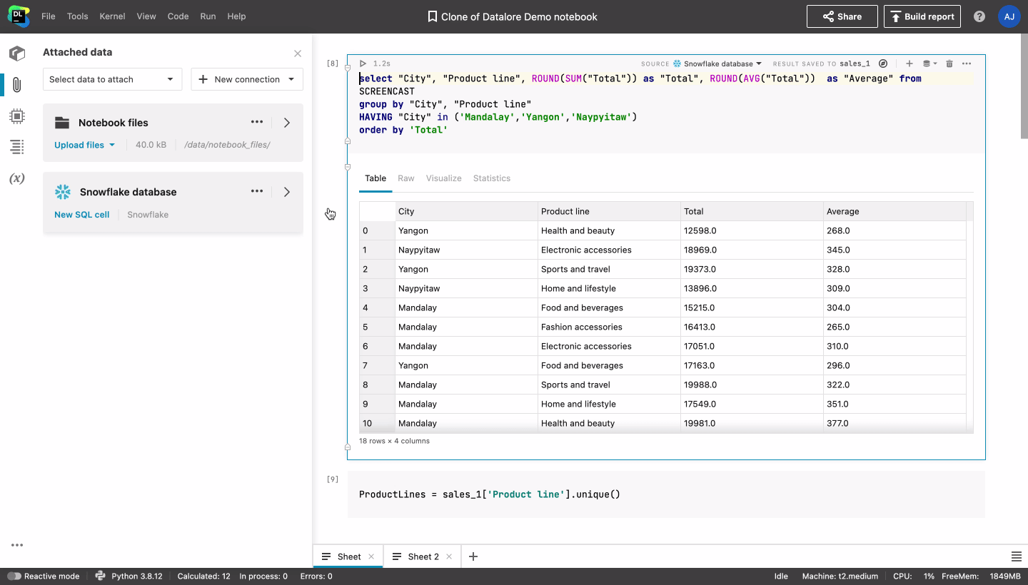Open the table of contents sidebar icon
Screen dimensions: 1028x585
[x=17, y=147]
